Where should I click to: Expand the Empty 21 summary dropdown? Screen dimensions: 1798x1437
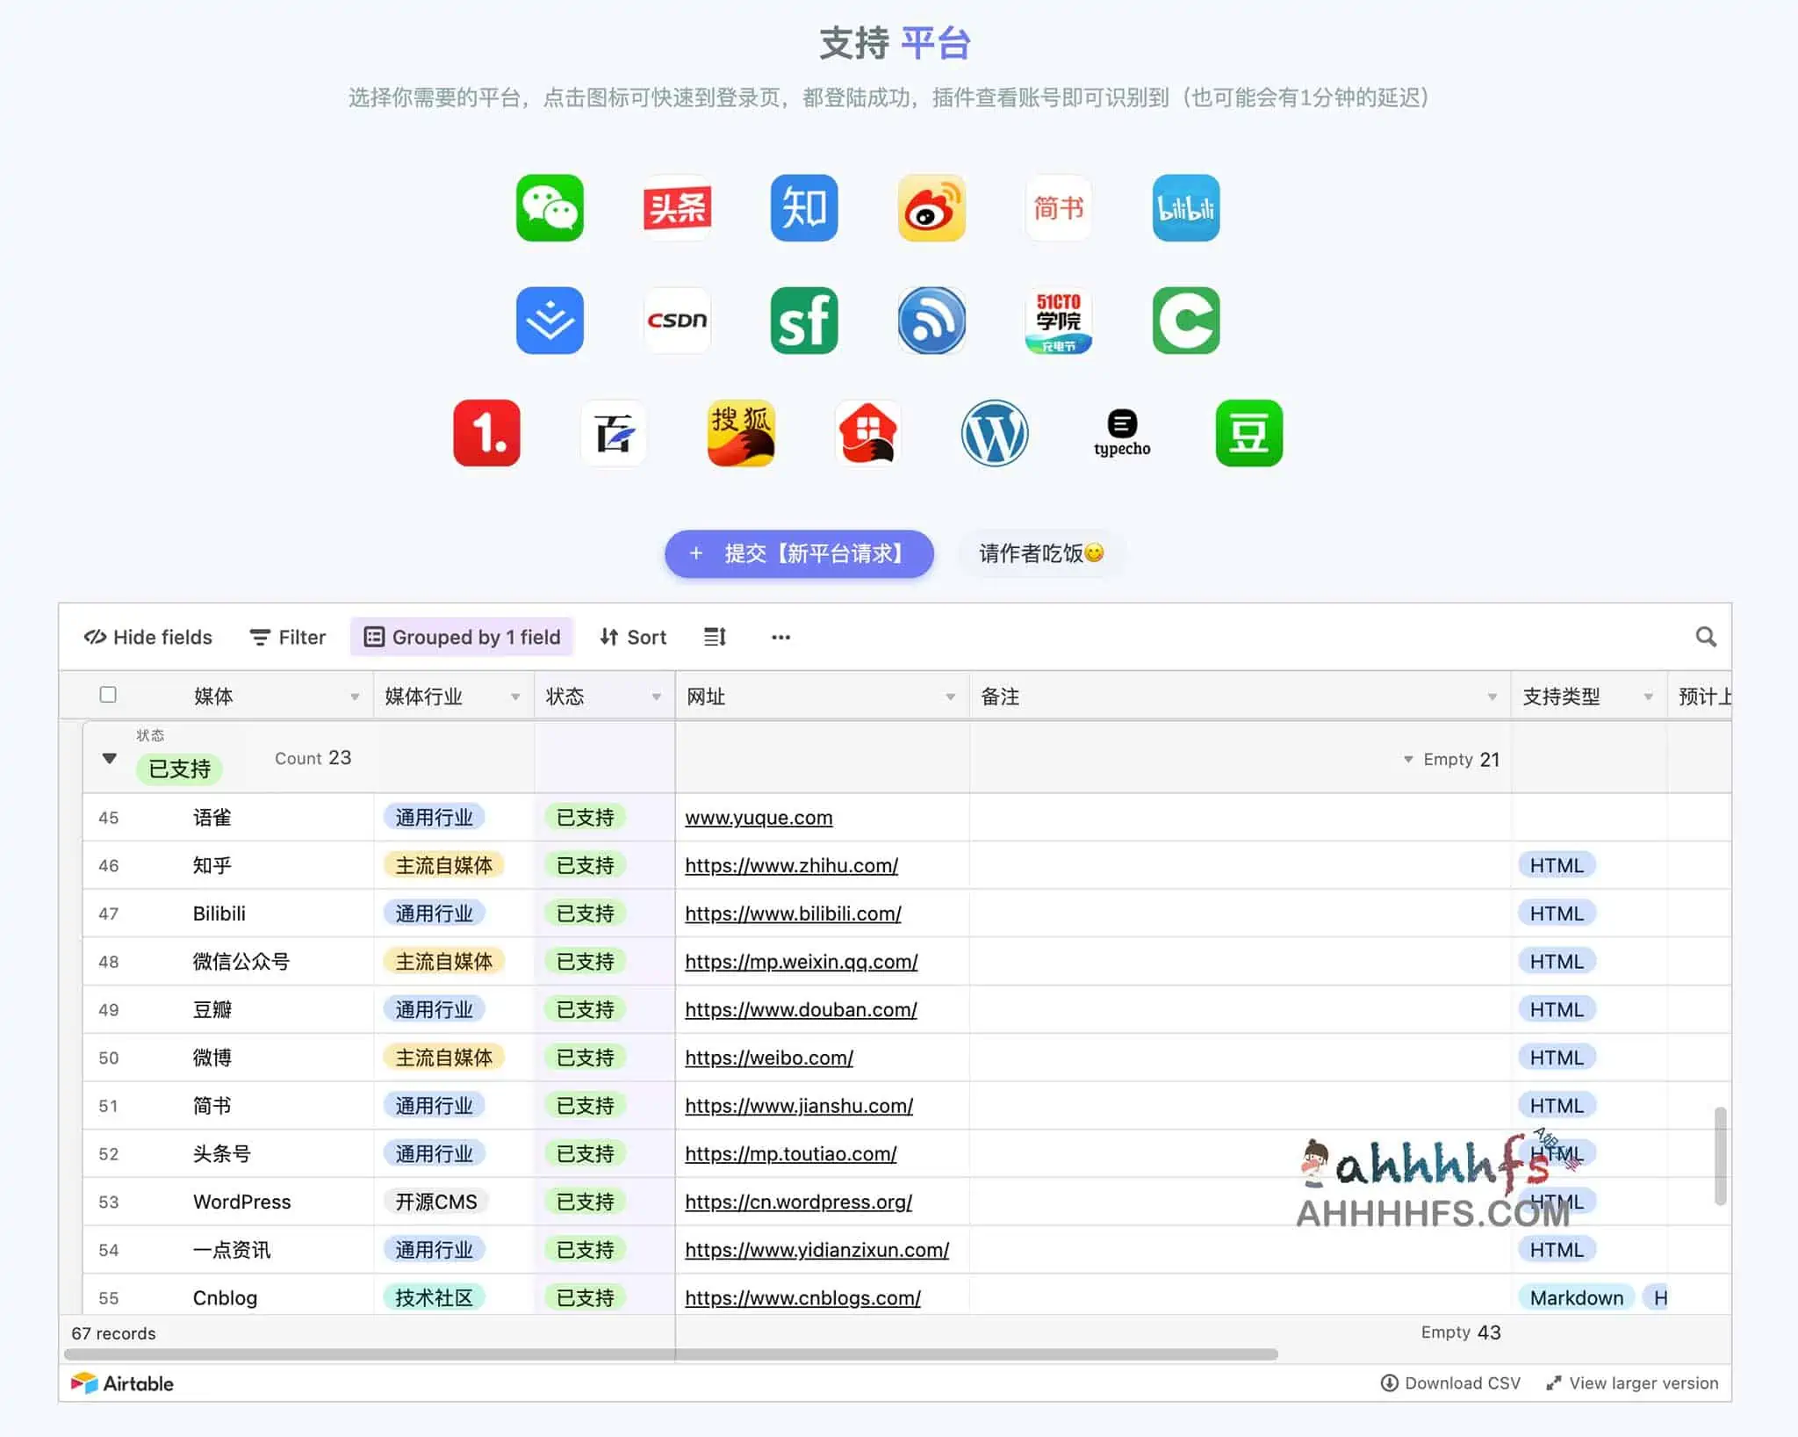pos(1452,759)
